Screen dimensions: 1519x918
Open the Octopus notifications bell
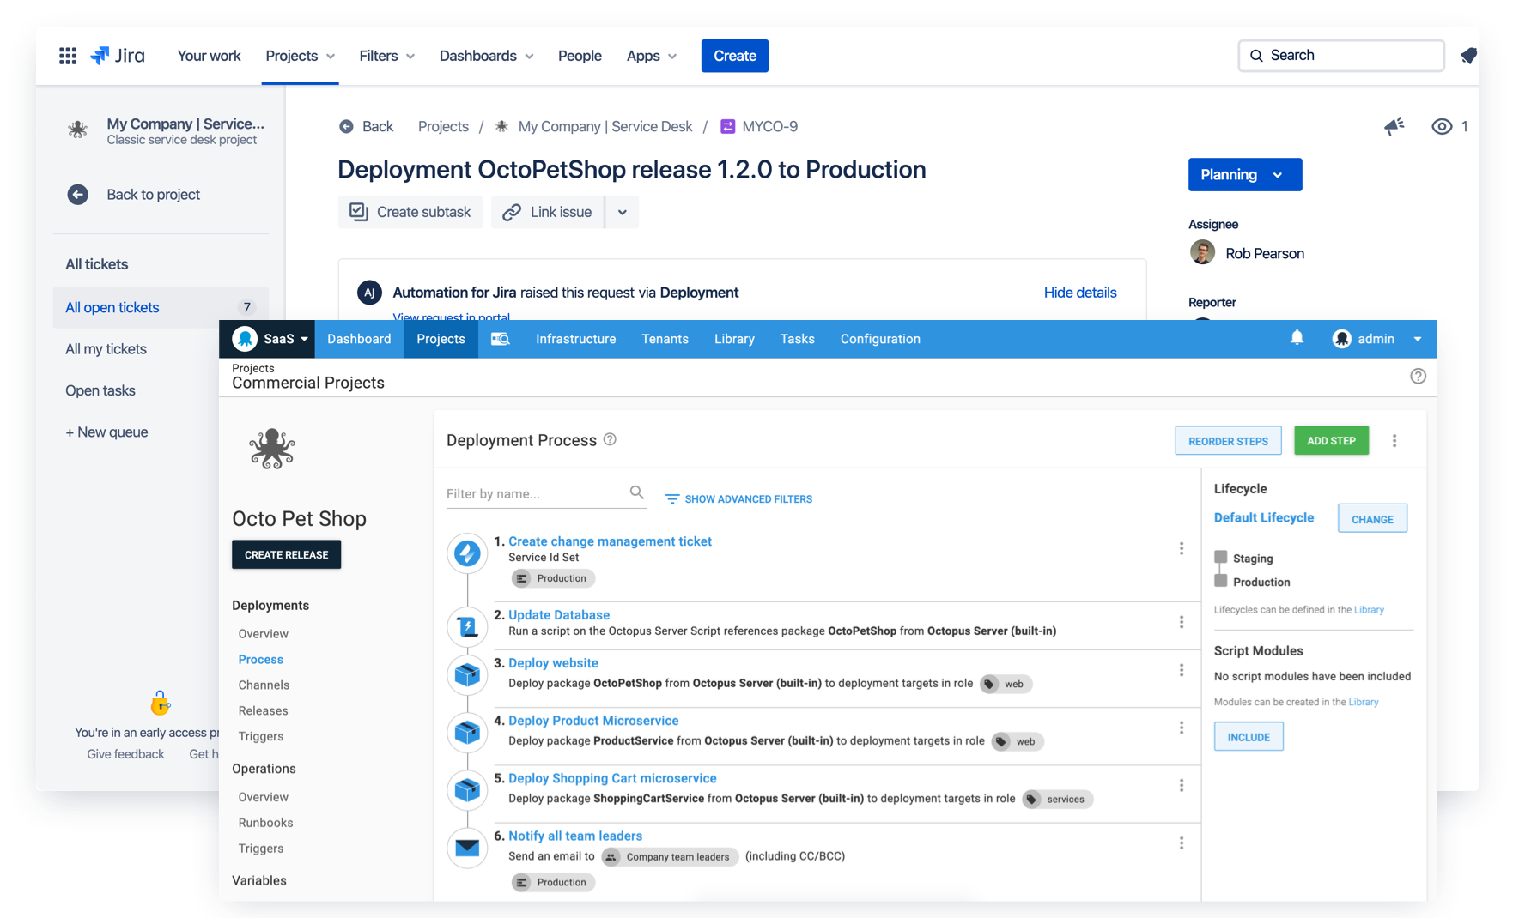[1297, 338]
